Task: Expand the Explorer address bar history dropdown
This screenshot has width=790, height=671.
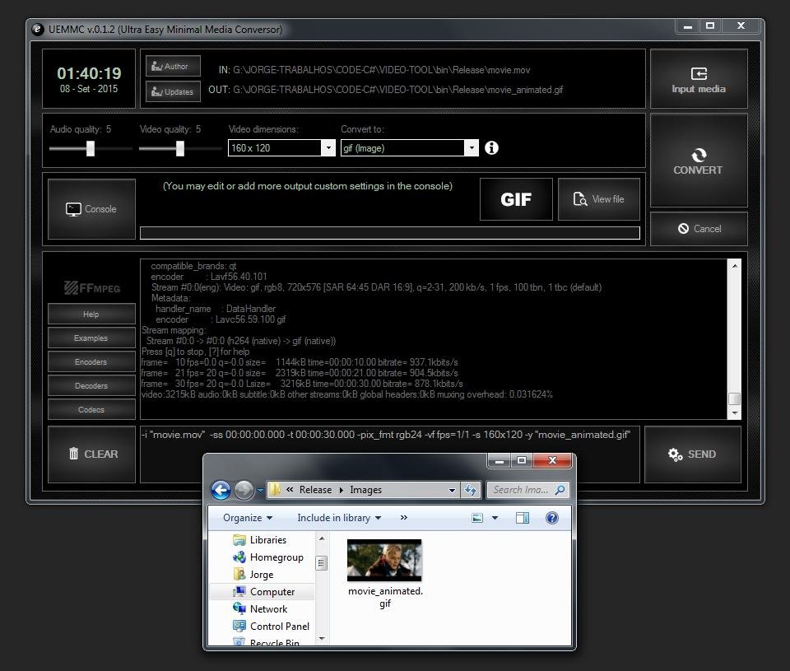Action: [452, 490]
